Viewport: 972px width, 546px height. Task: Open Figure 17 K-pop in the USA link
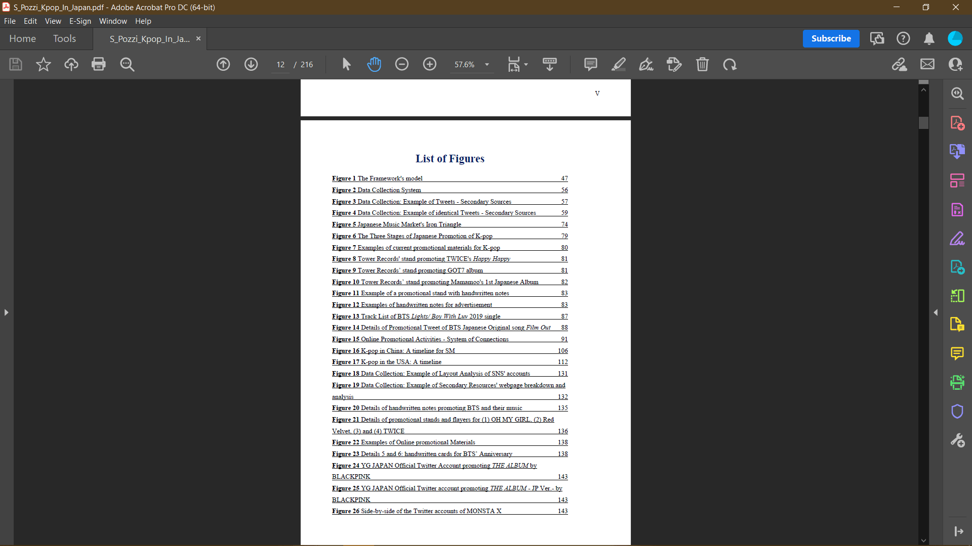click(x=450, y=362)
